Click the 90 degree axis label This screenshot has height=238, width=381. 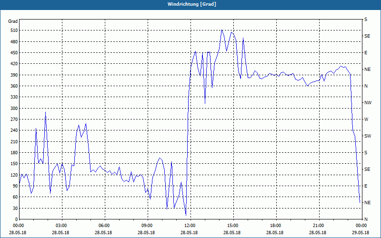(15, 186)
